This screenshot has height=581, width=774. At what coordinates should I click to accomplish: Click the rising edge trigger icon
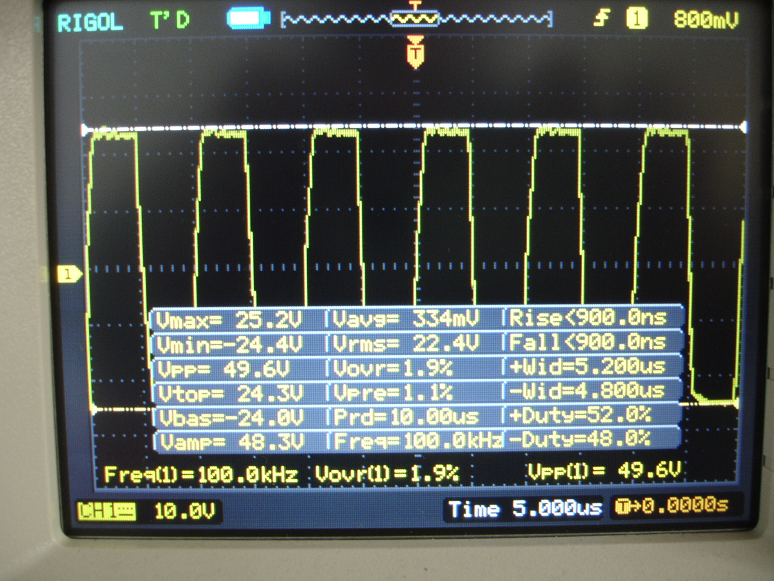coord(601,18)
